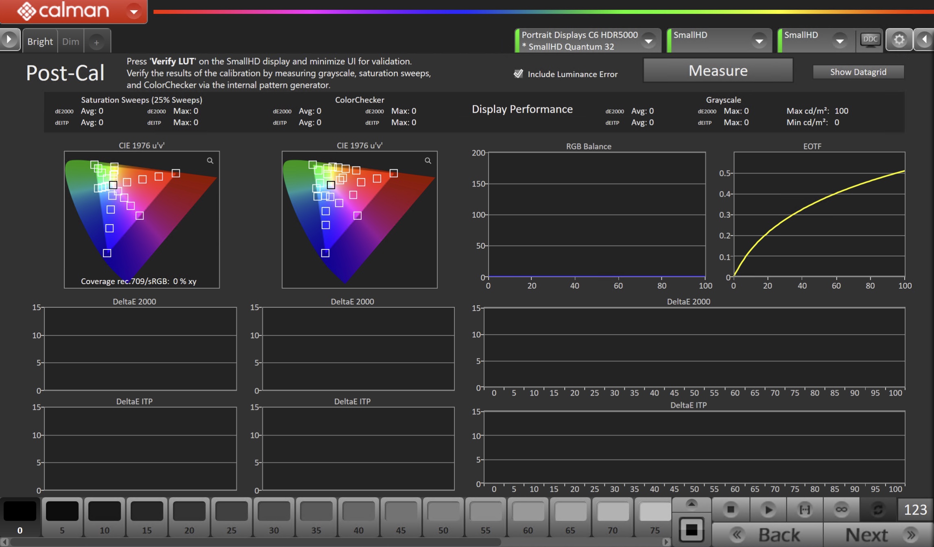
Task: Switch to the Dim tab
Action: click(x=71, y=42)
